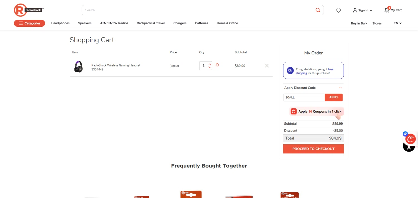The image size is (418, 198).
Task: Go to Headphones category
Action: click(60, 23)
